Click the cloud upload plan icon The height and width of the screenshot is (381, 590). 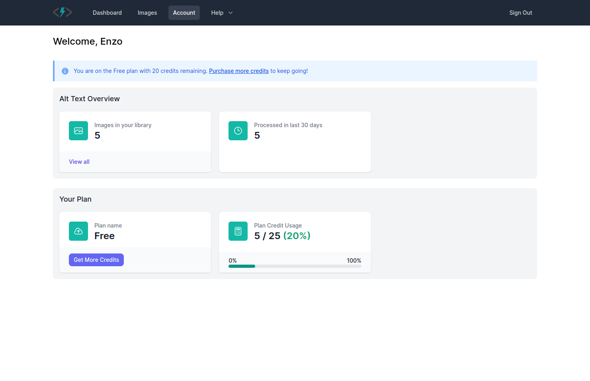(x=78, y=231)
